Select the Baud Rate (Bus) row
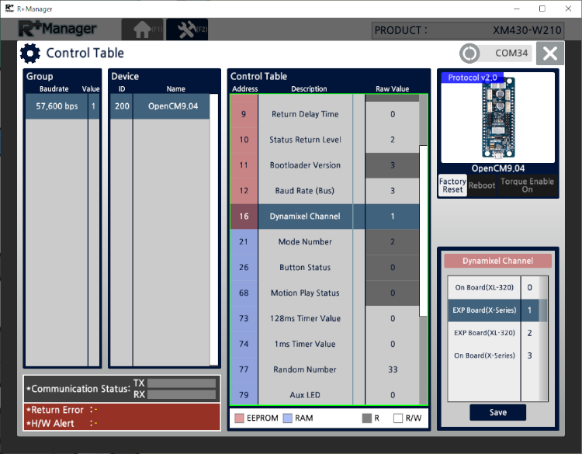The width and height of the screenshot is (582, 454). click(x=305, y=191)
